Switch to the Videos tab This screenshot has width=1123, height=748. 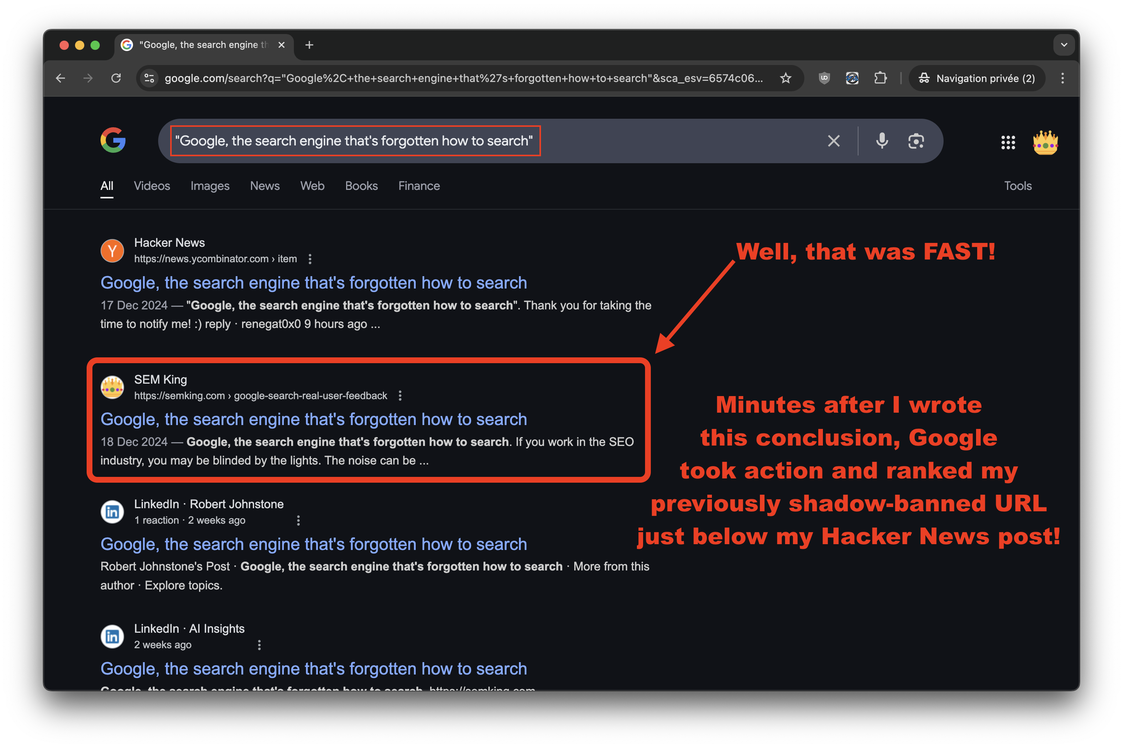pyautogui.click(x=152, y=186)
